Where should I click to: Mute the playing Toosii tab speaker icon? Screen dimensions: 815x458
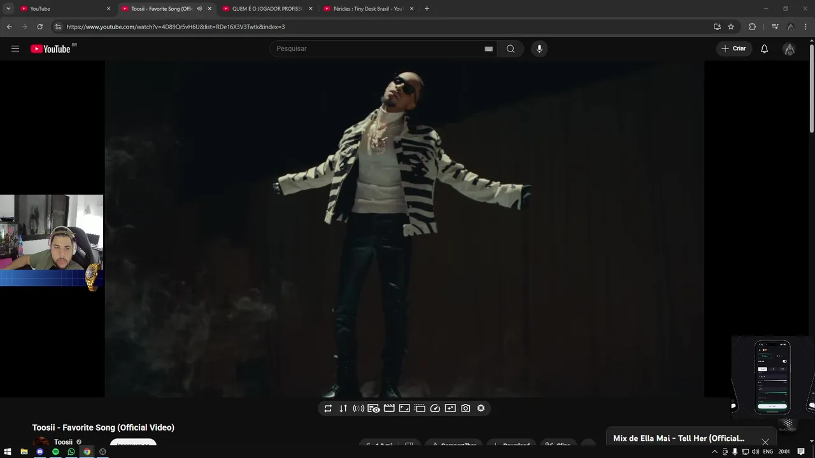199,8
